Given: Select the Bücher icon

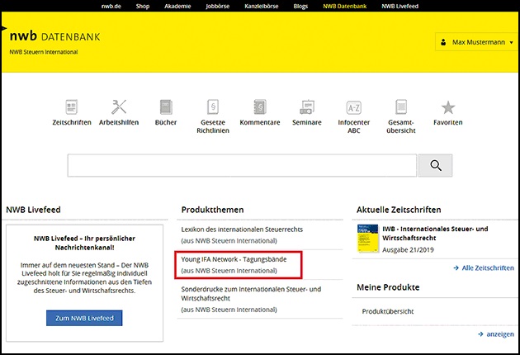Looking at the screenshot, I should click(165, 107).
